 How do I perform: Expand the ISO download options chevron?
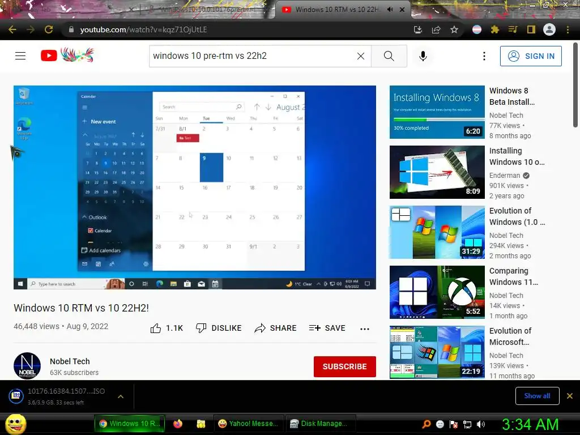(x=121, y=396)
